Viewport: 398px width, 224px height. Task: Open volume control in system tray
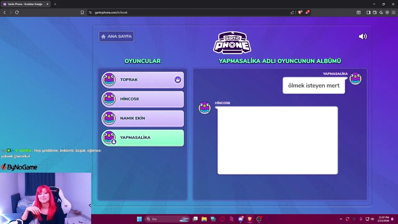coord(373,219)
